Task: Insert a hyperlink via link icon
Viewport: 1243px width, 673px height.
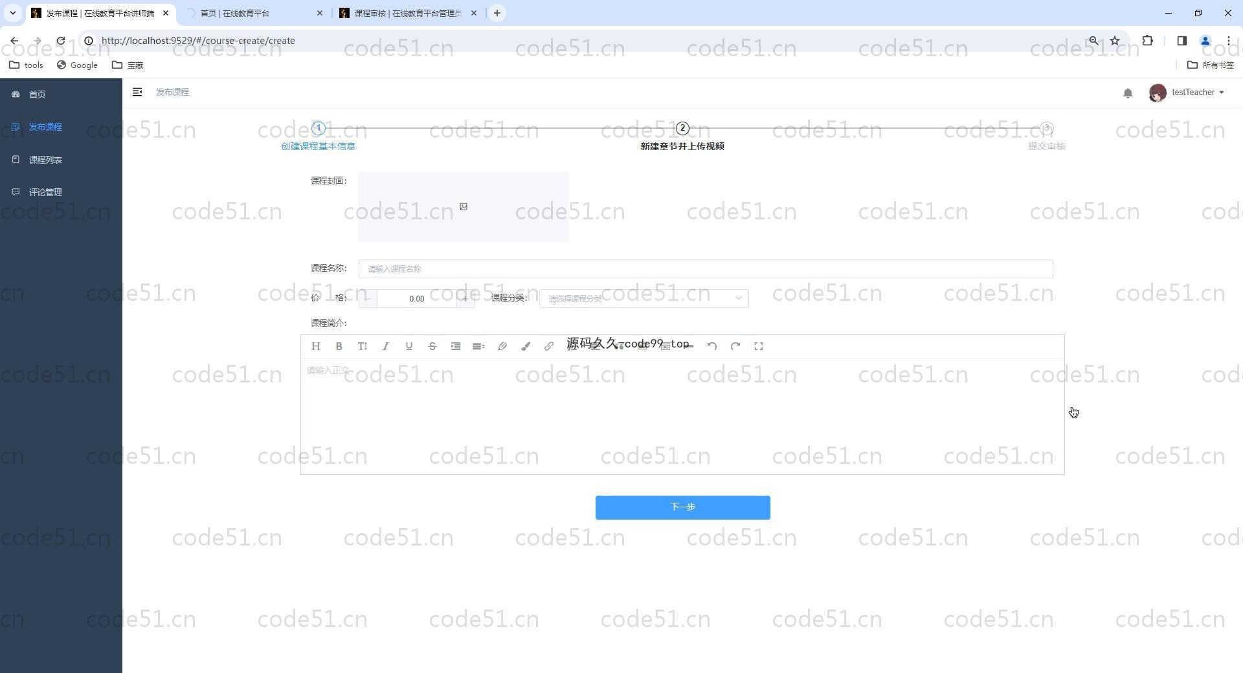Action: (548, 346)
